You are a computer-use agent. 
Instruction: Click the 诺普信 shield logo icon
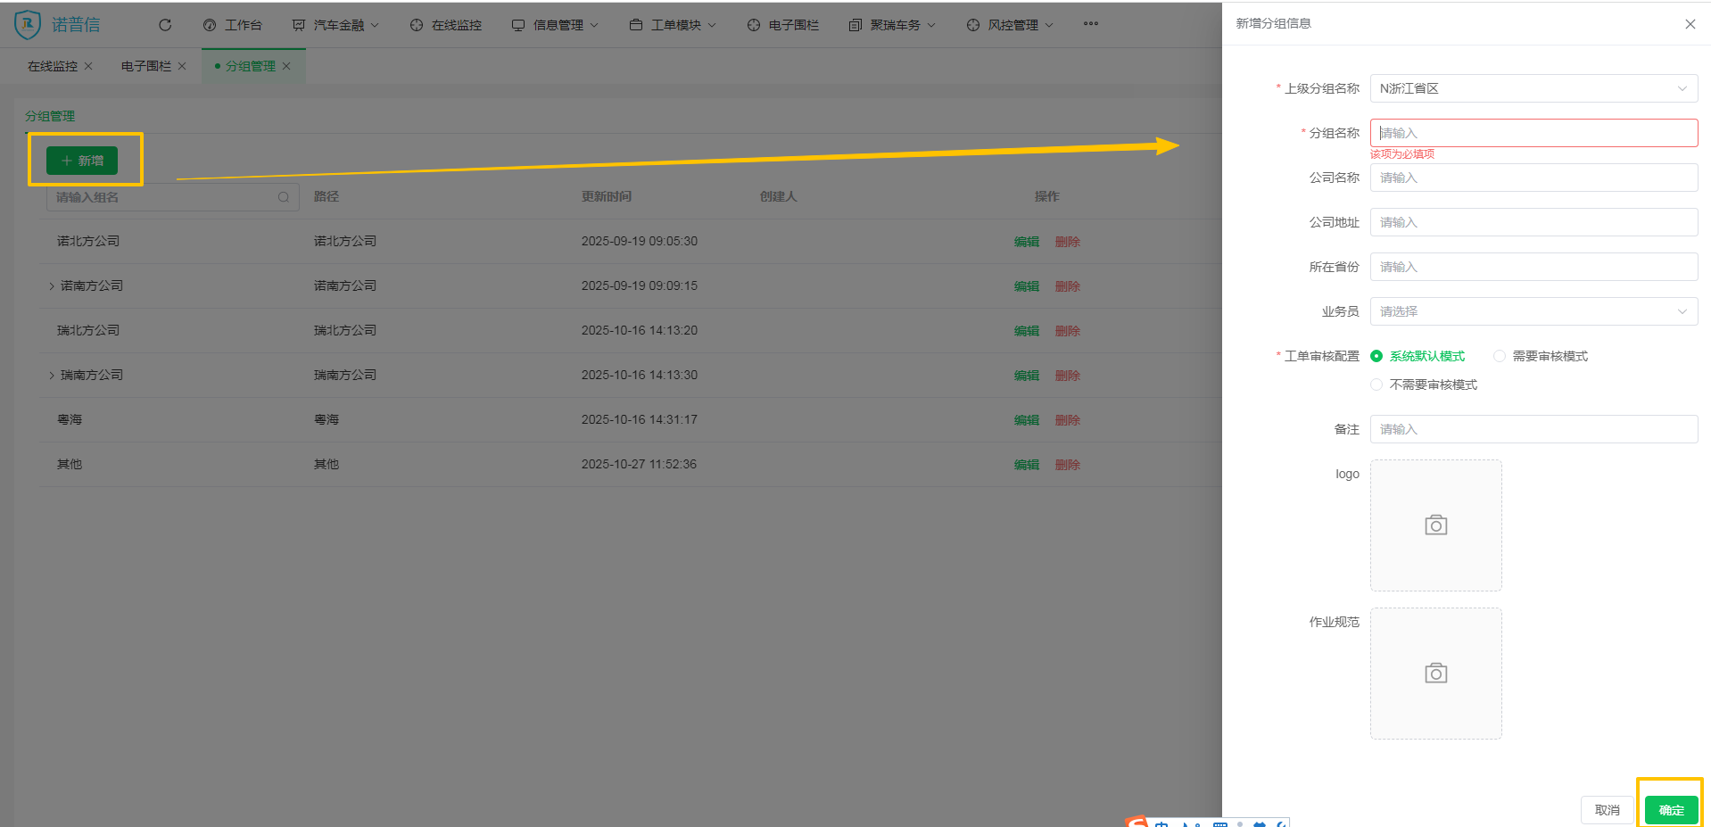tap(28, 24)
